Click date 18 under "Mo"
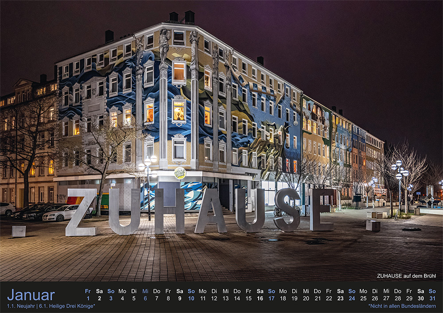 pos(283,298)
